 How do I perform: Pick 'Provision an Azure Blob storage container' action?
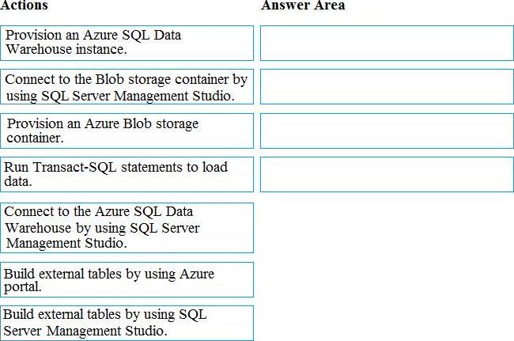(127, 131)
